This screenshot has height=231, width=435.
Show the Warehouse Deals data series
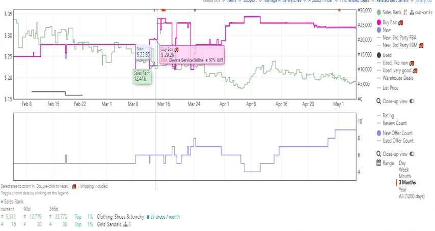(401, 78)
